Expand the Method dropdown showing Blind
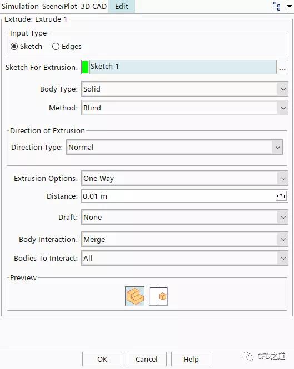 click(x=185, y=108)
